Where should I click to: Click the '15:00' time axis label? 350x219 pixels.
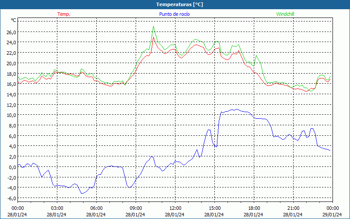[x=214, y=208]
